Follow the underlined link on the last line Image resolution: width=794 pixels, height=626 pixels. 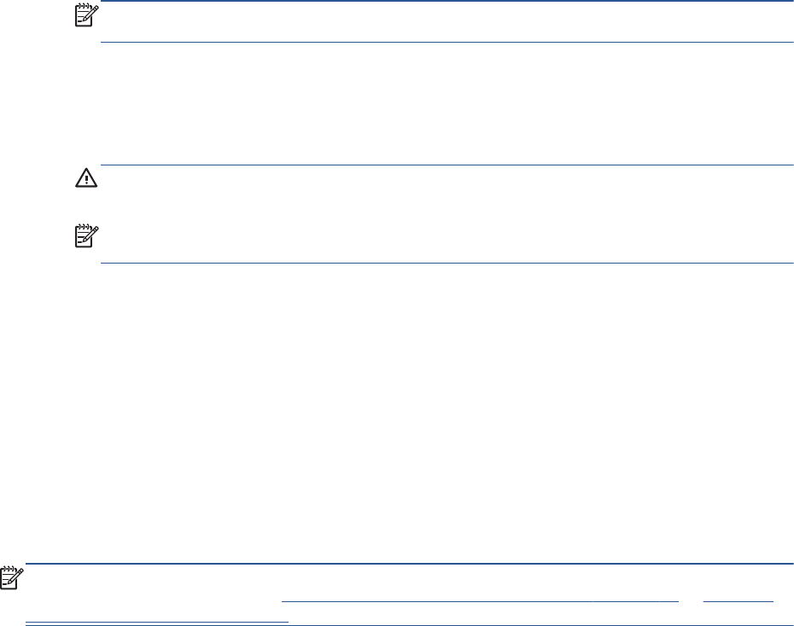(x=157, y=621)
